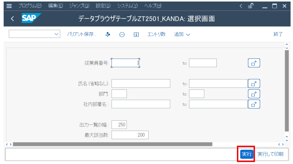Image resolution: width=293 pixels, height=164 pixels.
Task: Click the collapse chevron left of lock icon
Action: [241, 6]
